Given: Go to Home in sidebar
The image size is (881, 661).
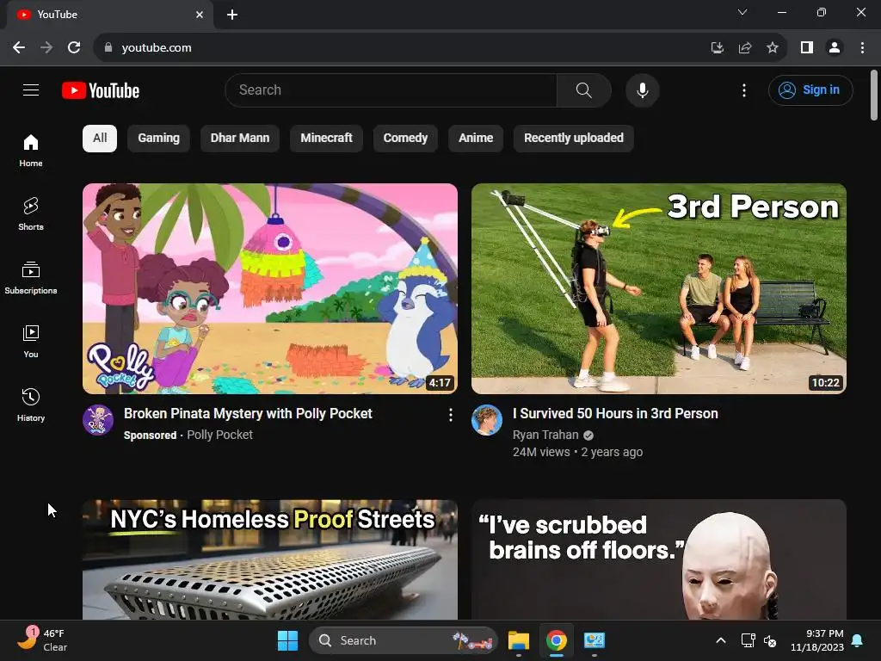Looking at the screenshot, I should [31, 151].
